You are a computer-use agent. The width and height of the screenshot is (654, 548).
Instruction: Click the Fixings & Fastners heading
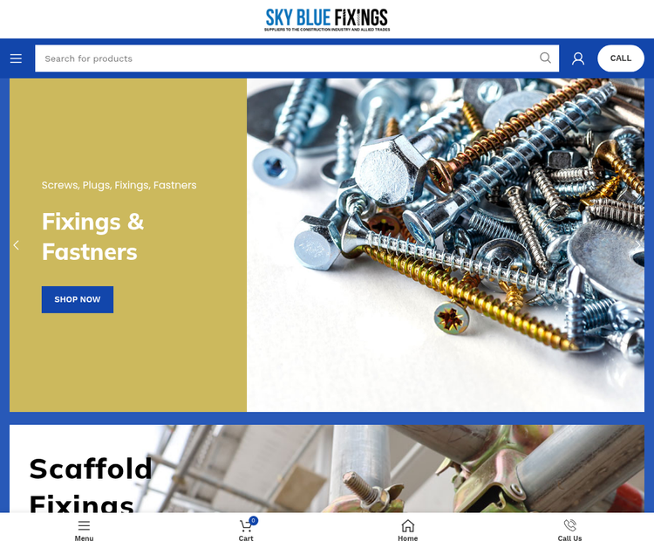pyautogui.click(x=93, y=236)
